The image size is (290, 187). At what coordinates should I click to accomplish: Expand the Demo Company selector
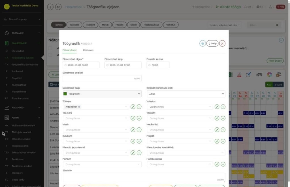pyautogui.click(x=22, y=19)
